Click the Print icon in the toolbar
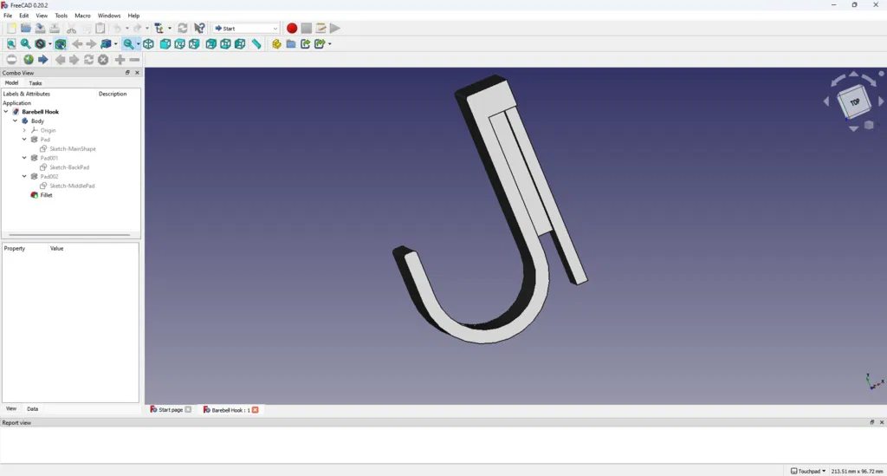 point(55,29)
